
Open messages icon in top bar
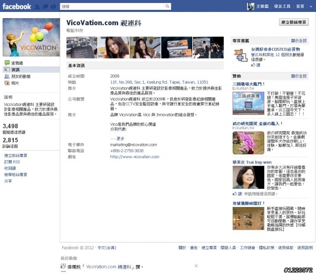click(x=45, y=6)
